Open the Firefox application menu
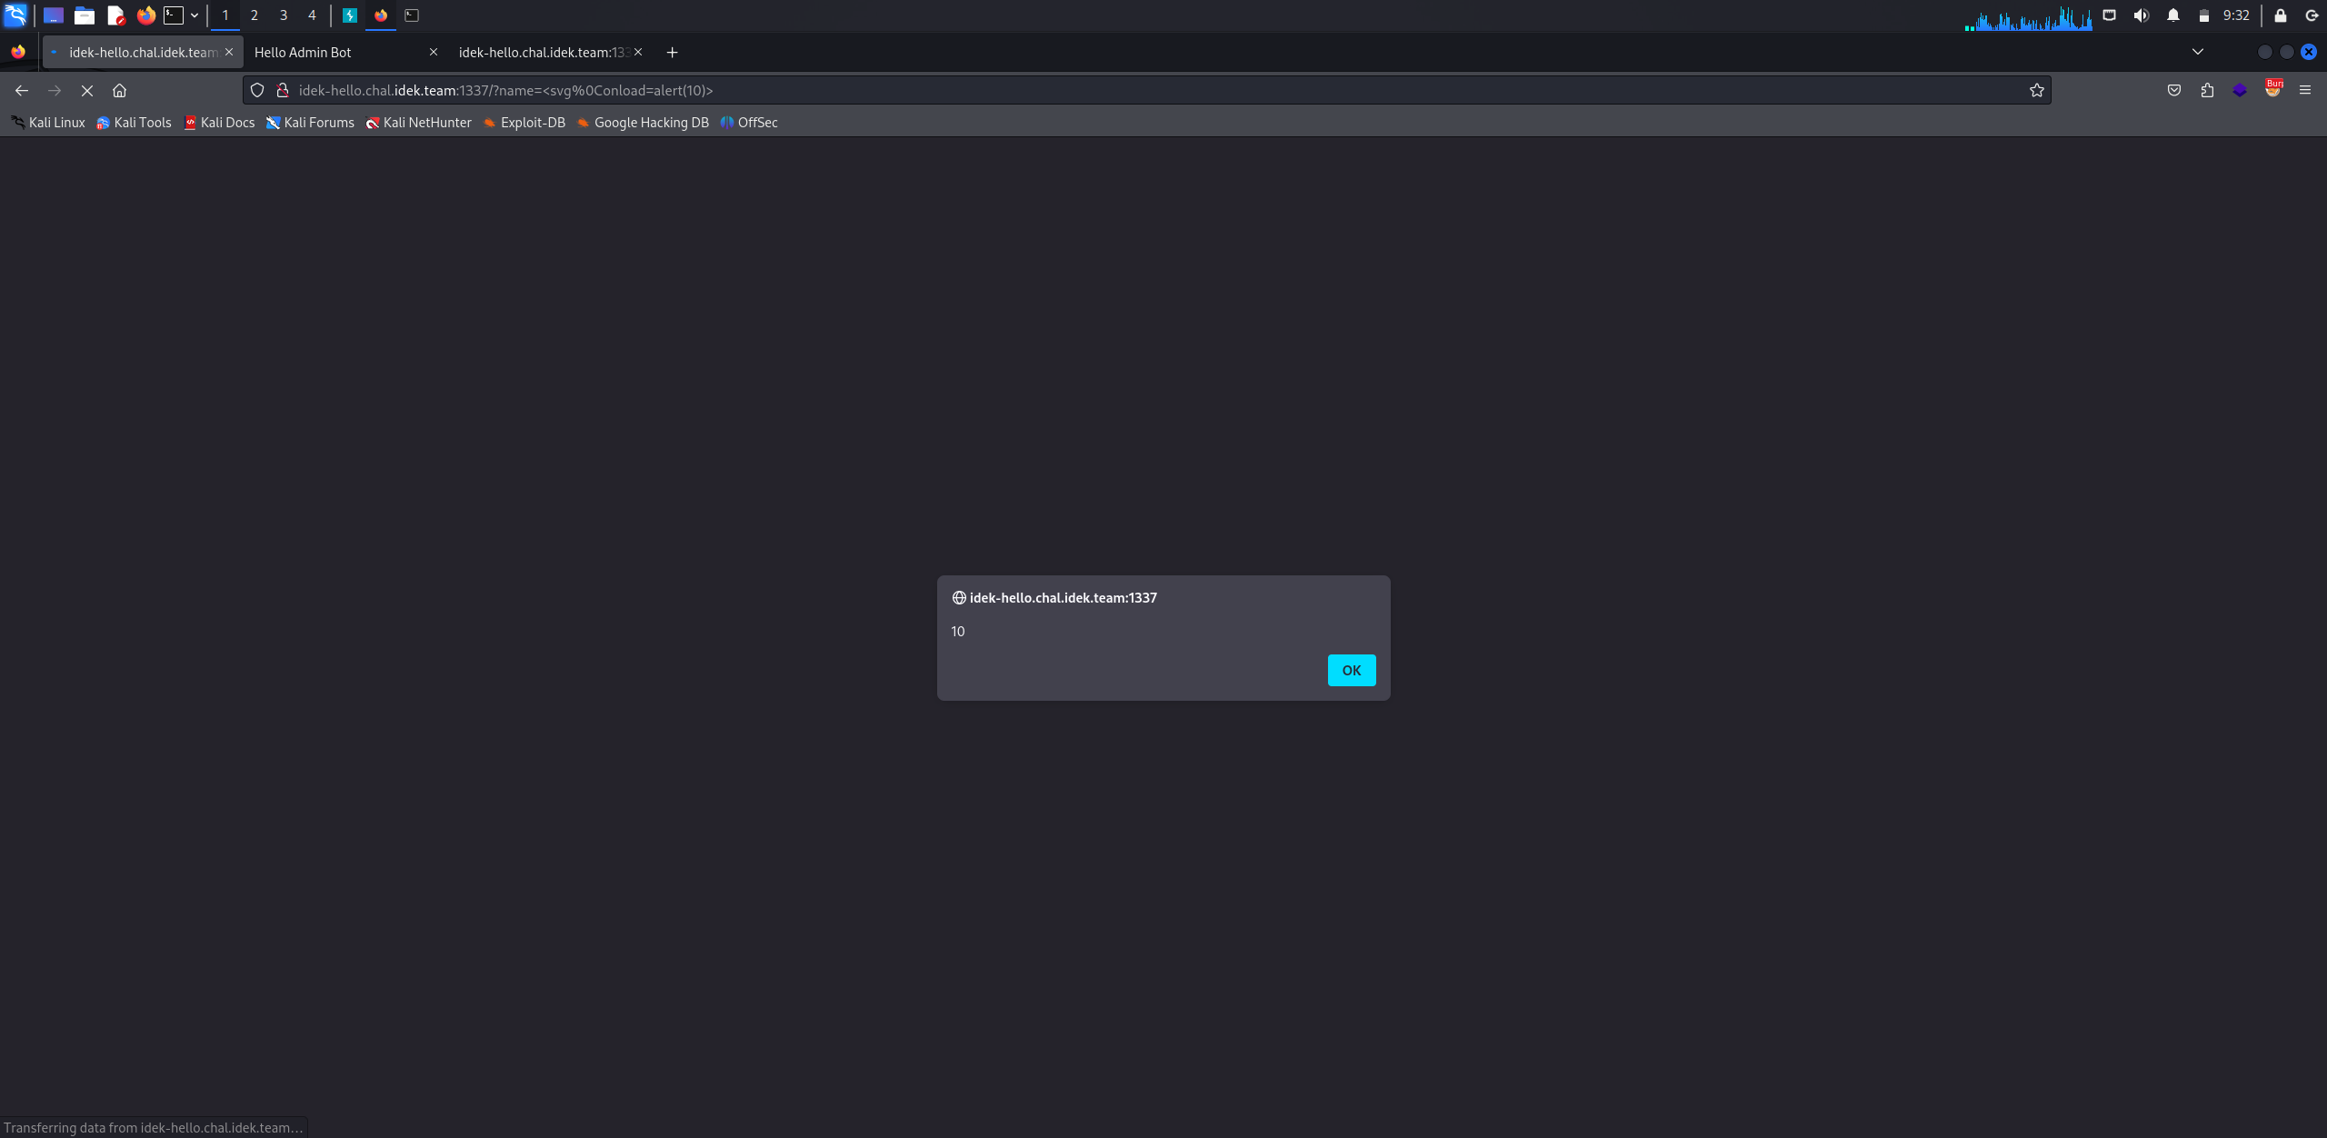Screen dimensions: 2327x1138 click(x=2305, y=90)
